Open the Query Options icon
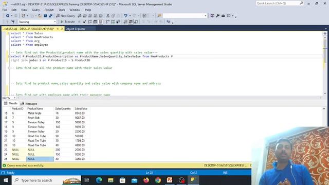The image size is (329, 185). pyautogui.click(x=95, y=22)
